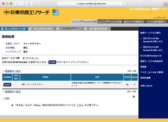Select the duns-number-jp.dnb.com address field
Image resolution: width=168 pixels, height=122 pixels.
[91, 4]
